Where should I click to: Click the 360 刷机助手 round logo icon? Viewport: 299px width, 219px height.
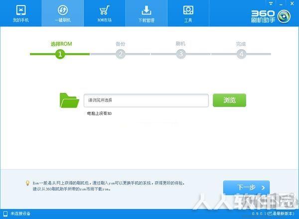coord(284,16)
